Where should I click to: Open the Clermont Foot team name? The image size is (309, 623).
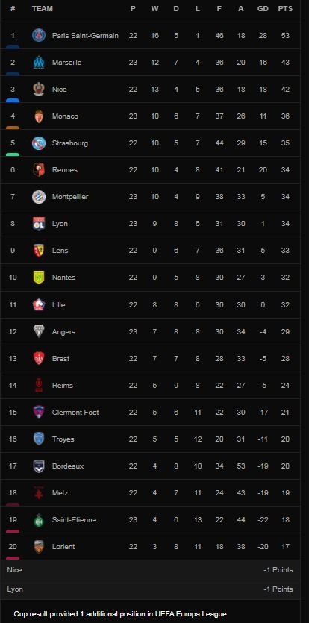75,413
